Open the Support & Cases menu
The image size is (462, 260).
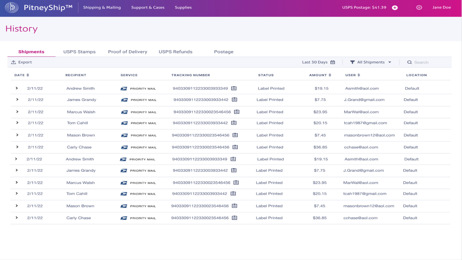point(148,8)
